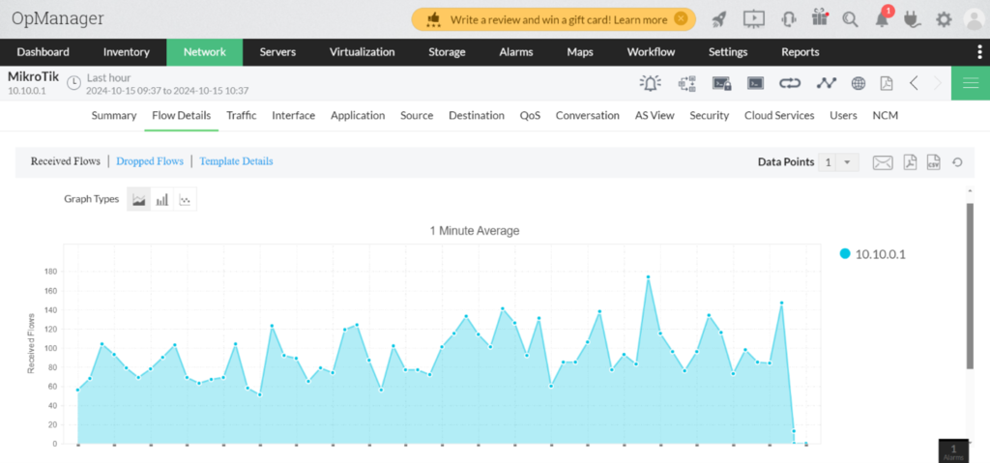The image size is (990, 463).
Task: Switch graph type to area chart
Action: [138, 200]
